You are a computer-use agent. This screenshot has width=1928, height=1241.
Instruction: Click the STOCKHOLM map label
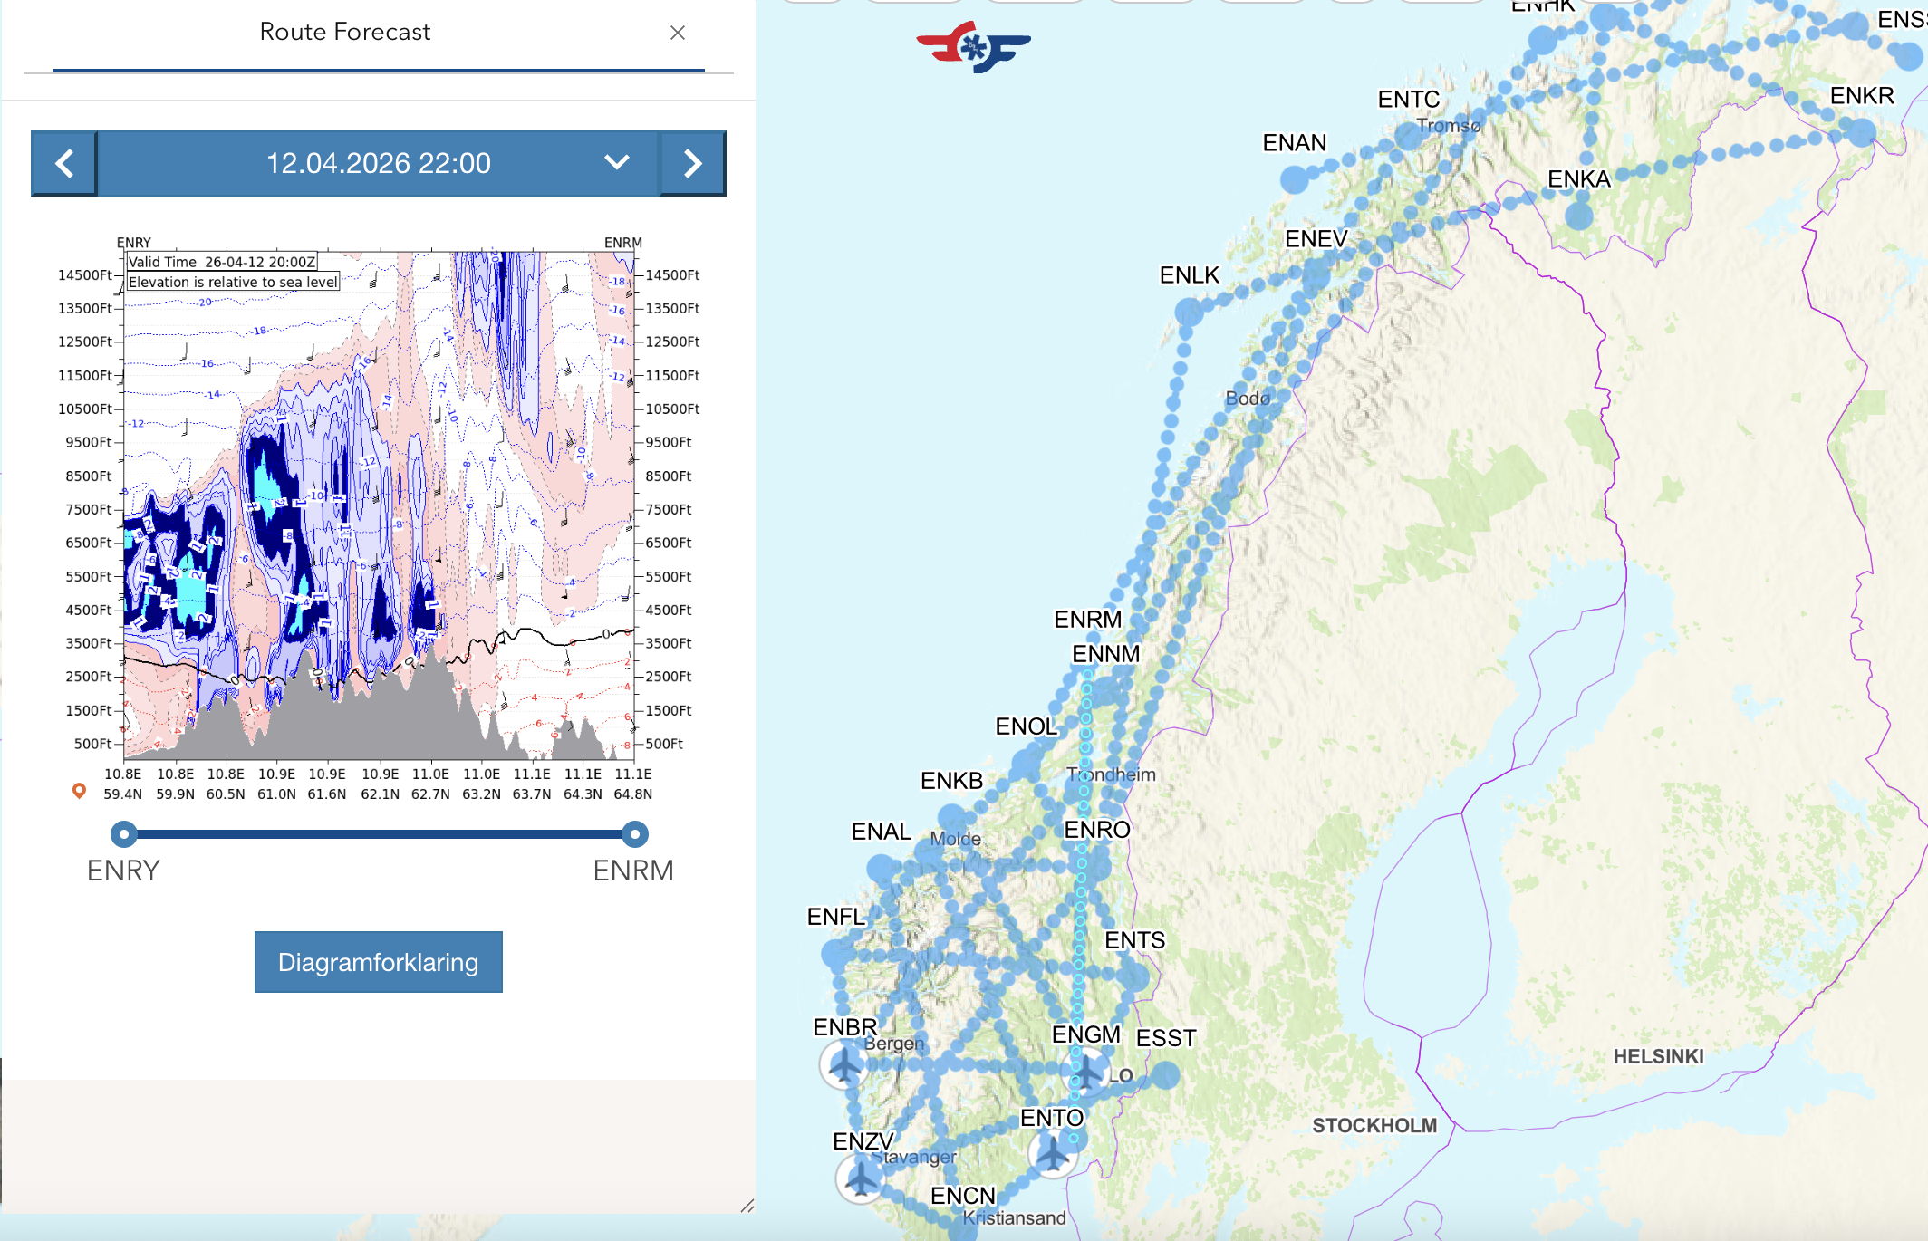click(x=1374, y=1125)
